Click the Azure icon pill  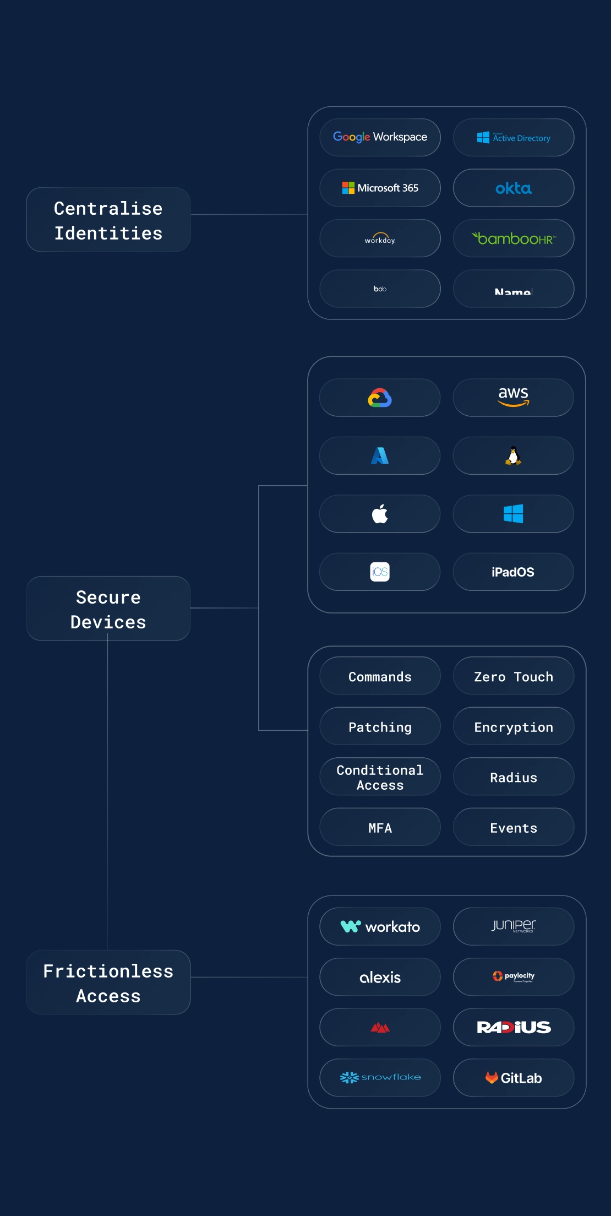pyautogui.click(x=380, y=455)
